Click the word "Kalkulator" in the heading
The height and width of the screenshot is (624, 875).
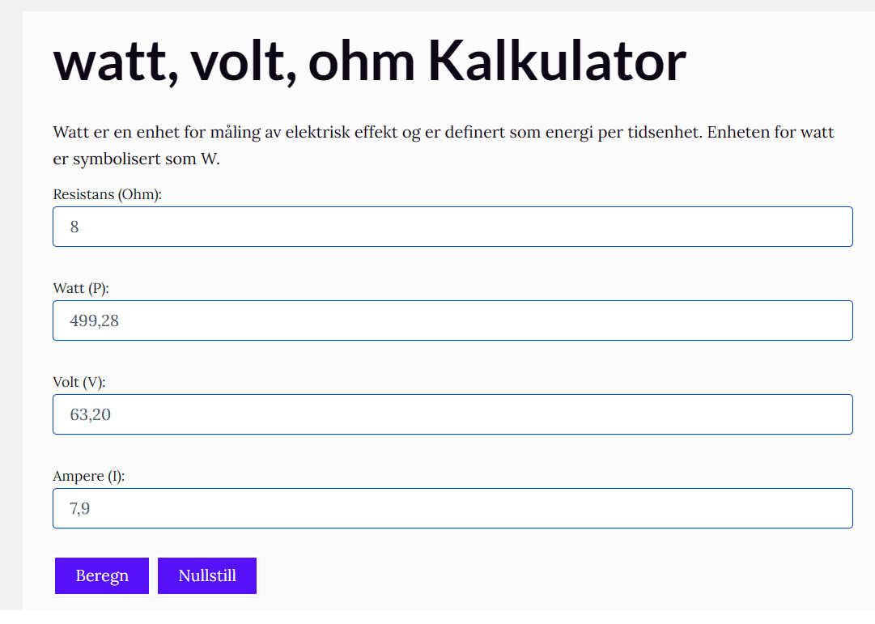(557, 61)
